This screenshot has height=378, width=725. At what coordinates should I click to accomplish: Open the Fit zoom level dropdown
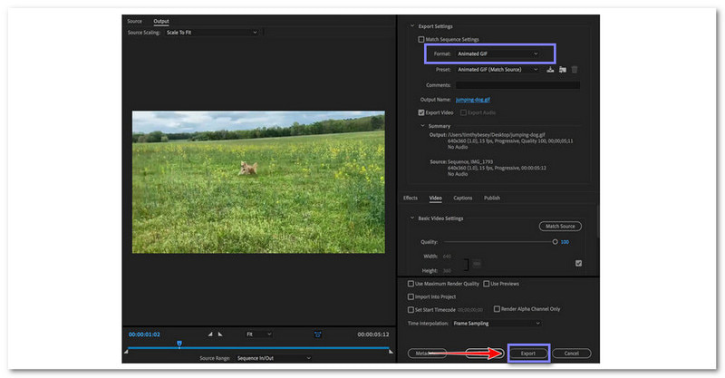pyautogui.click(x=259, y=334)
